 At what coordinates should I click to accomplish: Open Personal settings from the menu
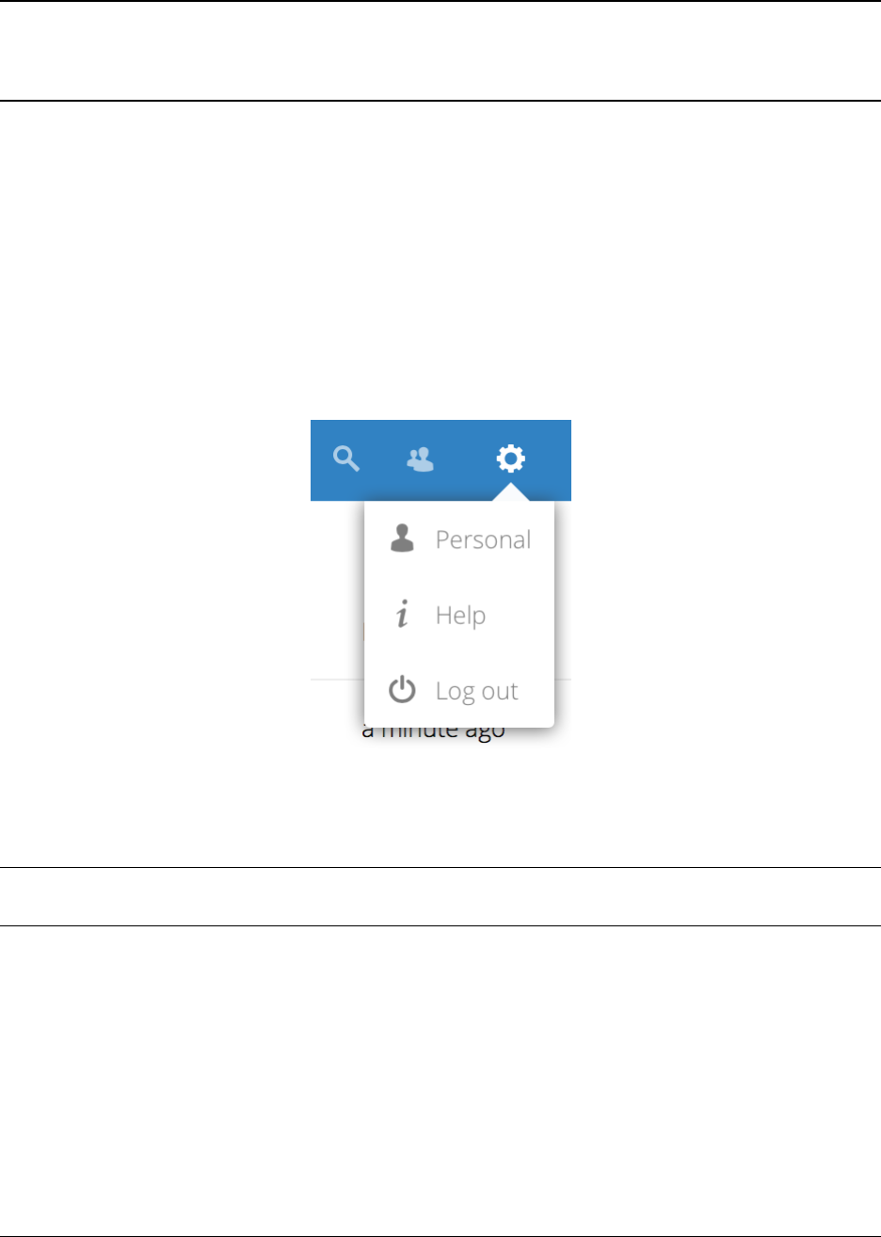pyautogui.click(x=459, y=539)
